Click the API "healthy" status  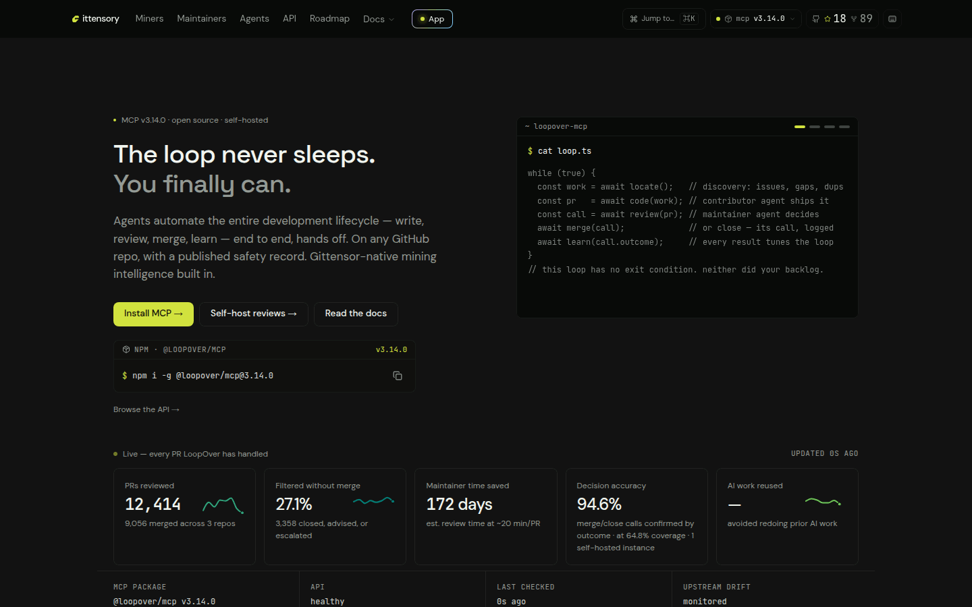click(327, 602)
